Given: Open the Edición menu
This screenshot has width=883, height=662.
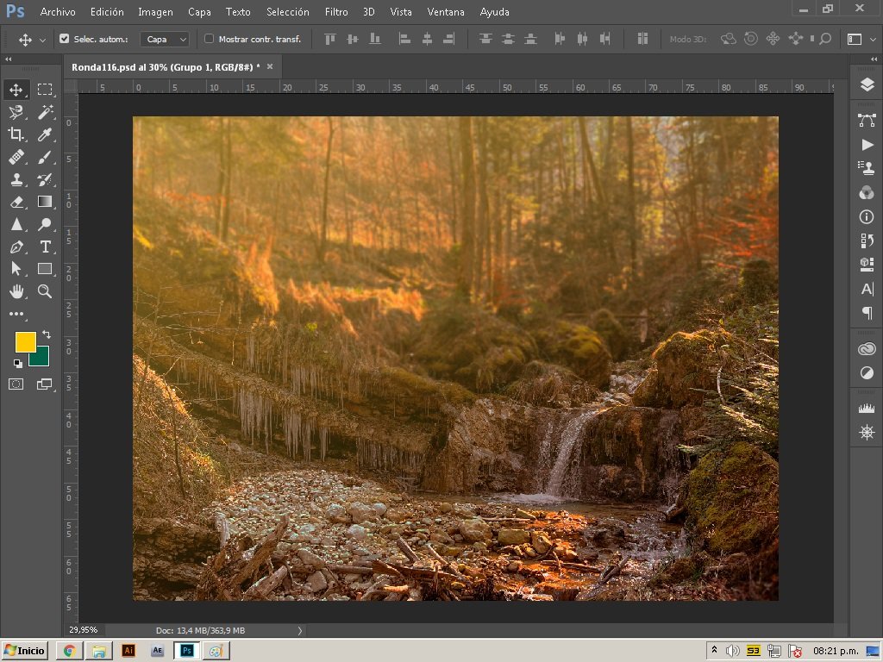Looking at the screenshot, I should tap(107, 12).
